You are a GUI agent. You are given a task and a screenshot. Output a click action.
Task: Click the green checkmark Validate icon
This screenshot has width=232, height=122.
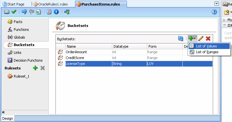point(14,12)
